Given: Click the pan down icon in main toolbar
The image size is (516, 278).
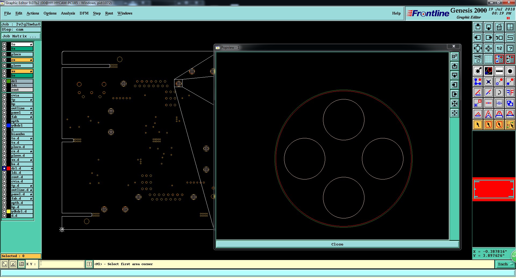Looking at the screenshot, I should point(489,27).
